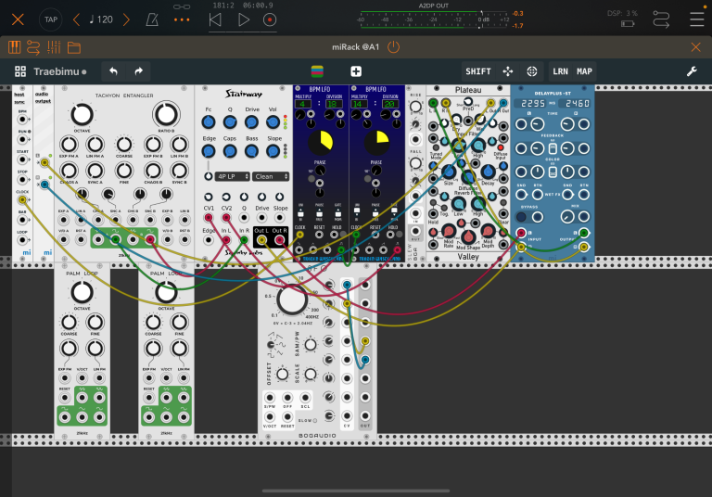Click the SHIFT button
The height and width of the screenshot is (497, 712).
pyautogui.click(x=478, y=71)
